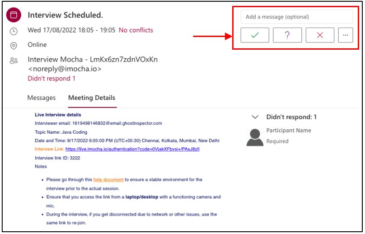The width and height of the screenshot is (365, 234).
Task: Open the live.imocha.io interview link
Action: 132,149
